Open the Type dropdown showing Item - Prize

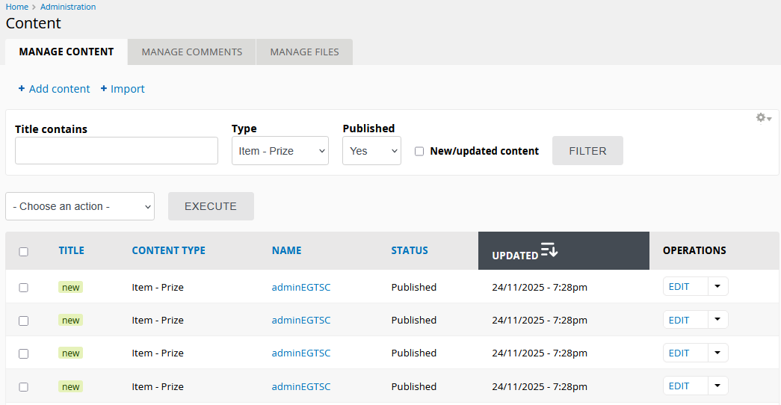[x=280, y=151]
